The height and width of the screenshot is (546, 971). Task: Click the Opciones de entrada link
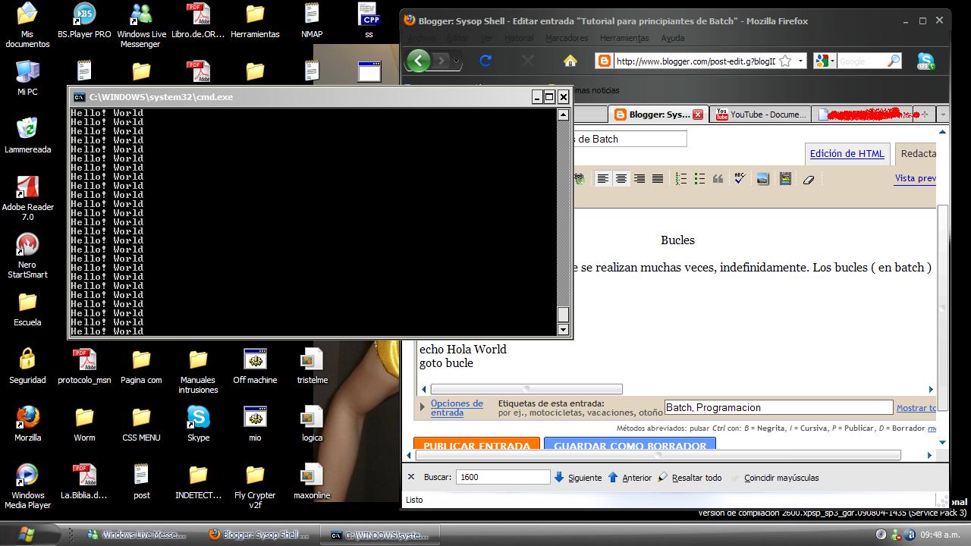pyautogui.click(x=457, y=408)
